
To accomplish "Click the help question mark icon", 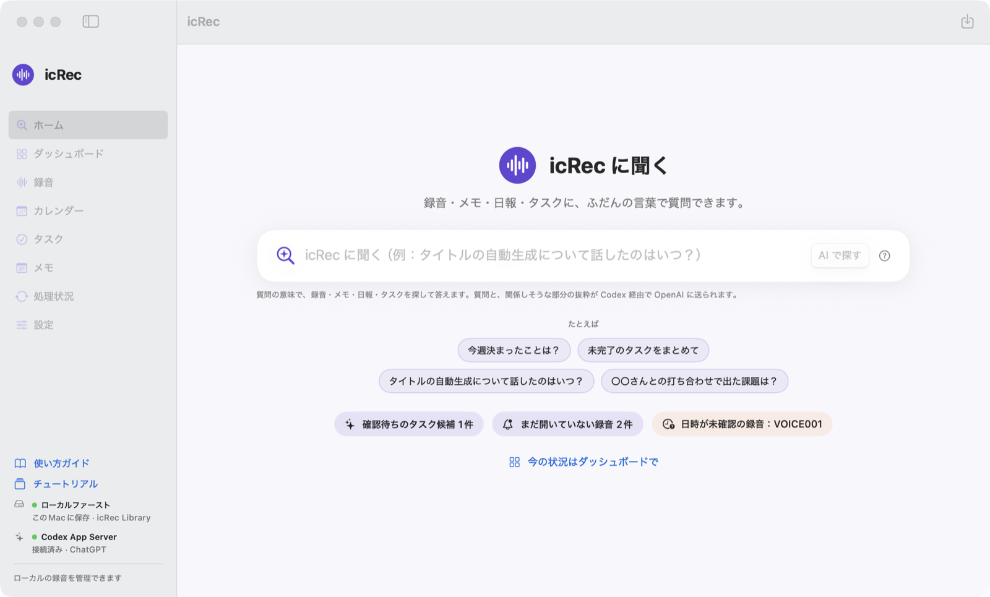I will (x=884, y=256).
